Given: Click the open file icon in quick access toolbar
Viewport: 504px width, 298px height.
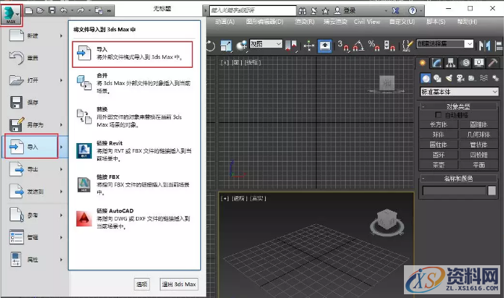Looking at the screenshot, I should click(x=40, y=11).
